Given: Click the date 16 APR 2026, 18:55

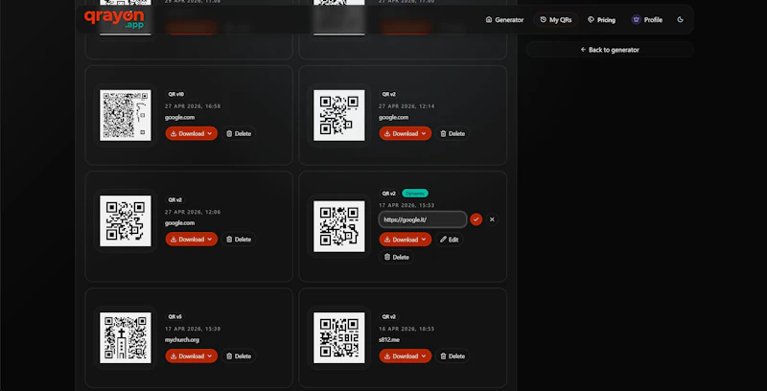Looking at the screenshot, I should [x=407, y=329].
